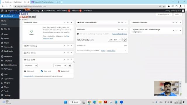187x105 pixels.
Task: Go to the Updates submenu item
Action: tap(4, 24)
